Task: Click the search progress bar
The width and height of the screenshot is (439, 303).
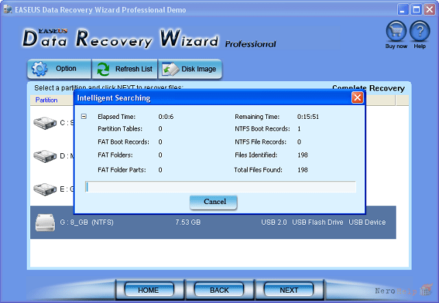Action: pos(219,187)
